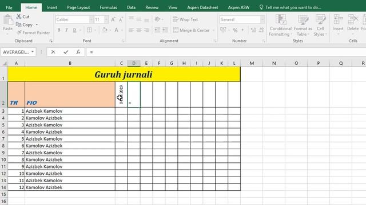The image size is (366, 205).
Task: Open Alignment dialog launcher
Action: coord(215,41)
